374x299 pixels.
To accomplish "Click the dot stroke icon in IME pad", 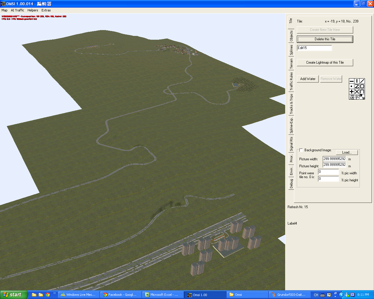I will (x=352, y=86).
